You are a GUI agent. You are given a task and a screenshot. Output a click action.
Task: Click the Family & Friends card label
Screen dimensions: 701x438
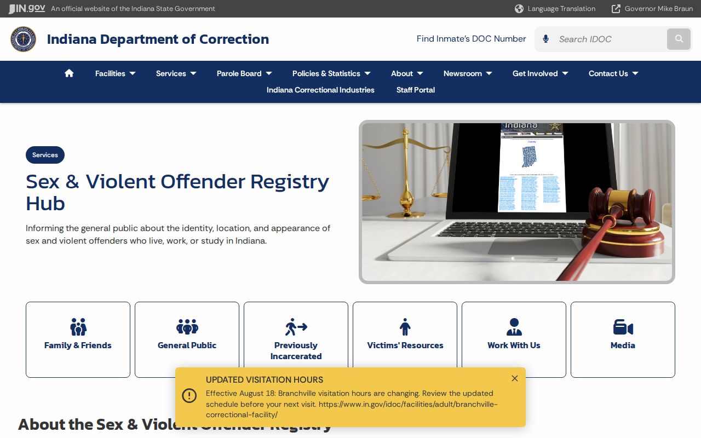tap(78, 345)
